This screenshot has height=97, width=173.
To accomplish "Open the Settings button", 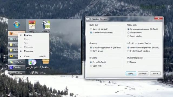I will coord(143,74).
